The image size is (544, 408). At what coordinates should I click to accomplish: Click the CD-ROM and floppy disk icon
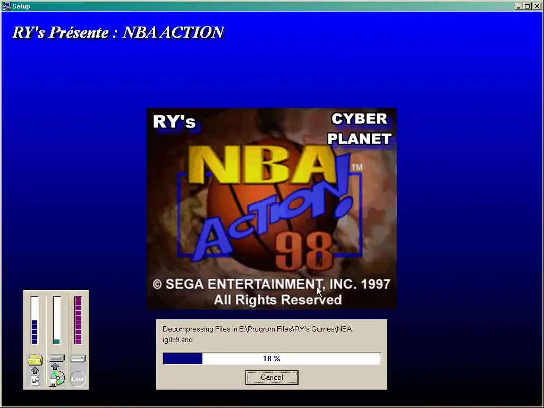point(57,378)
